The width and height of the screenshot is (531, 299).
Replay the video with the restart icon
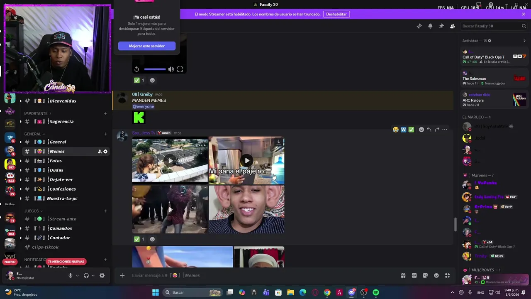pyautogui.click(x=137, y=69)
